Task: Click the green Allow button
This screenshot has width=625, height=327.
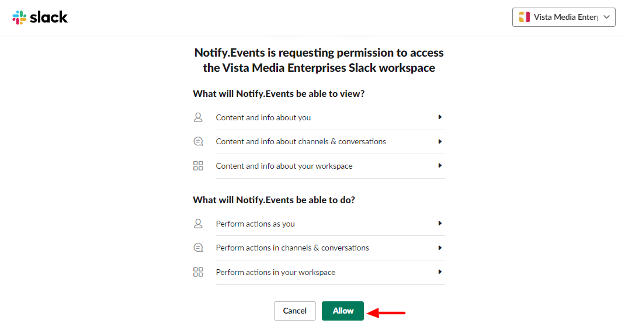Action: point(343,311)
